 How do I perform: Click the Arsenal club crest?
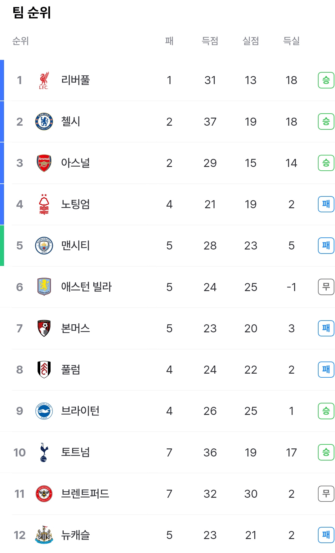click(44, 163)
